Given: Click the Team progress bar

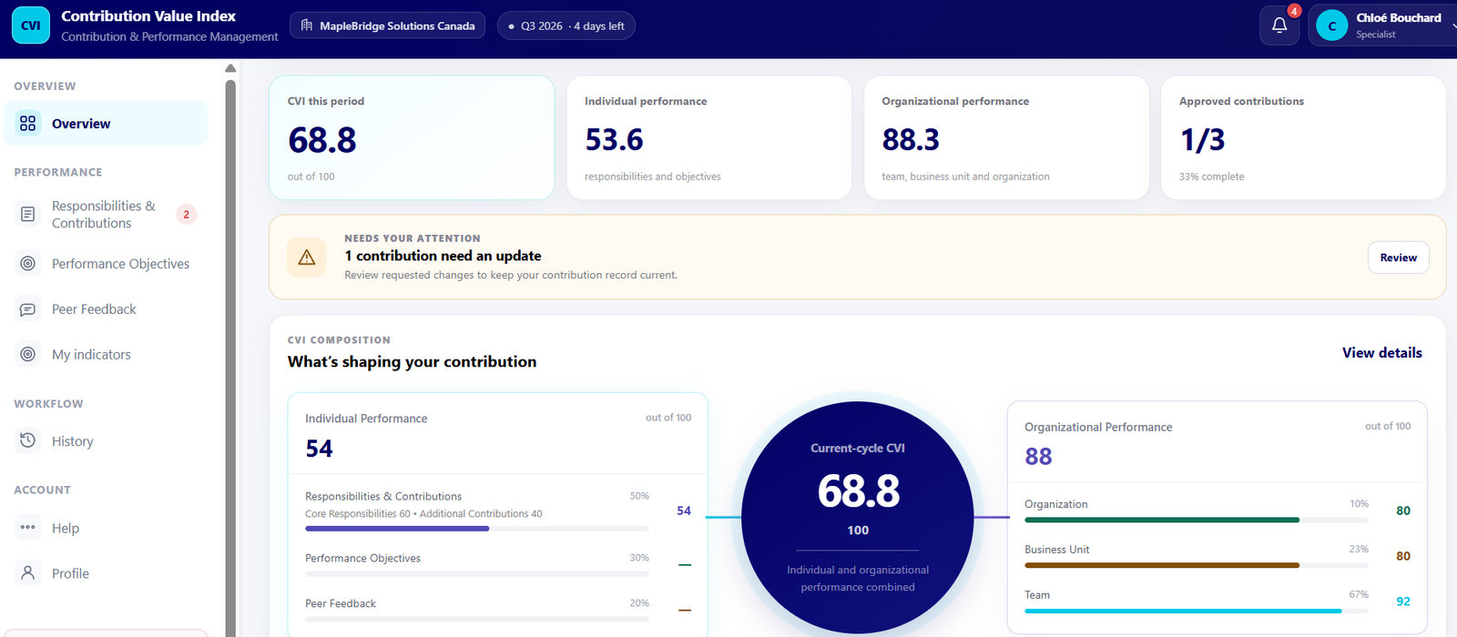Looking at the screenshot, I should pos(1197,611).
